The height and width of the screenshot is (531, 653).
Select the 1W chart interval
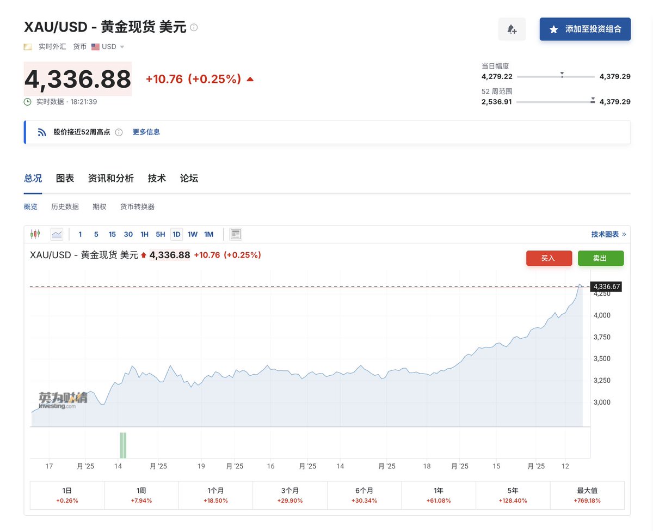pyautogui.click(x=193, y=234)
